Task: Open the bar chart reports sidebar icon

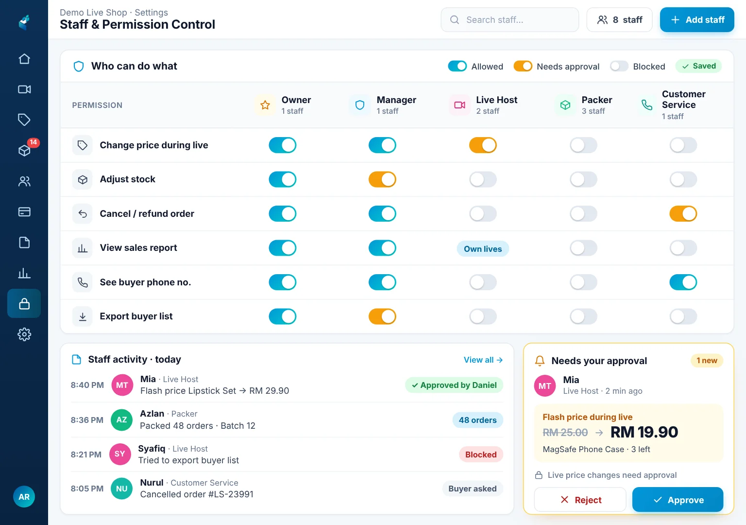Action: (24, 273)
